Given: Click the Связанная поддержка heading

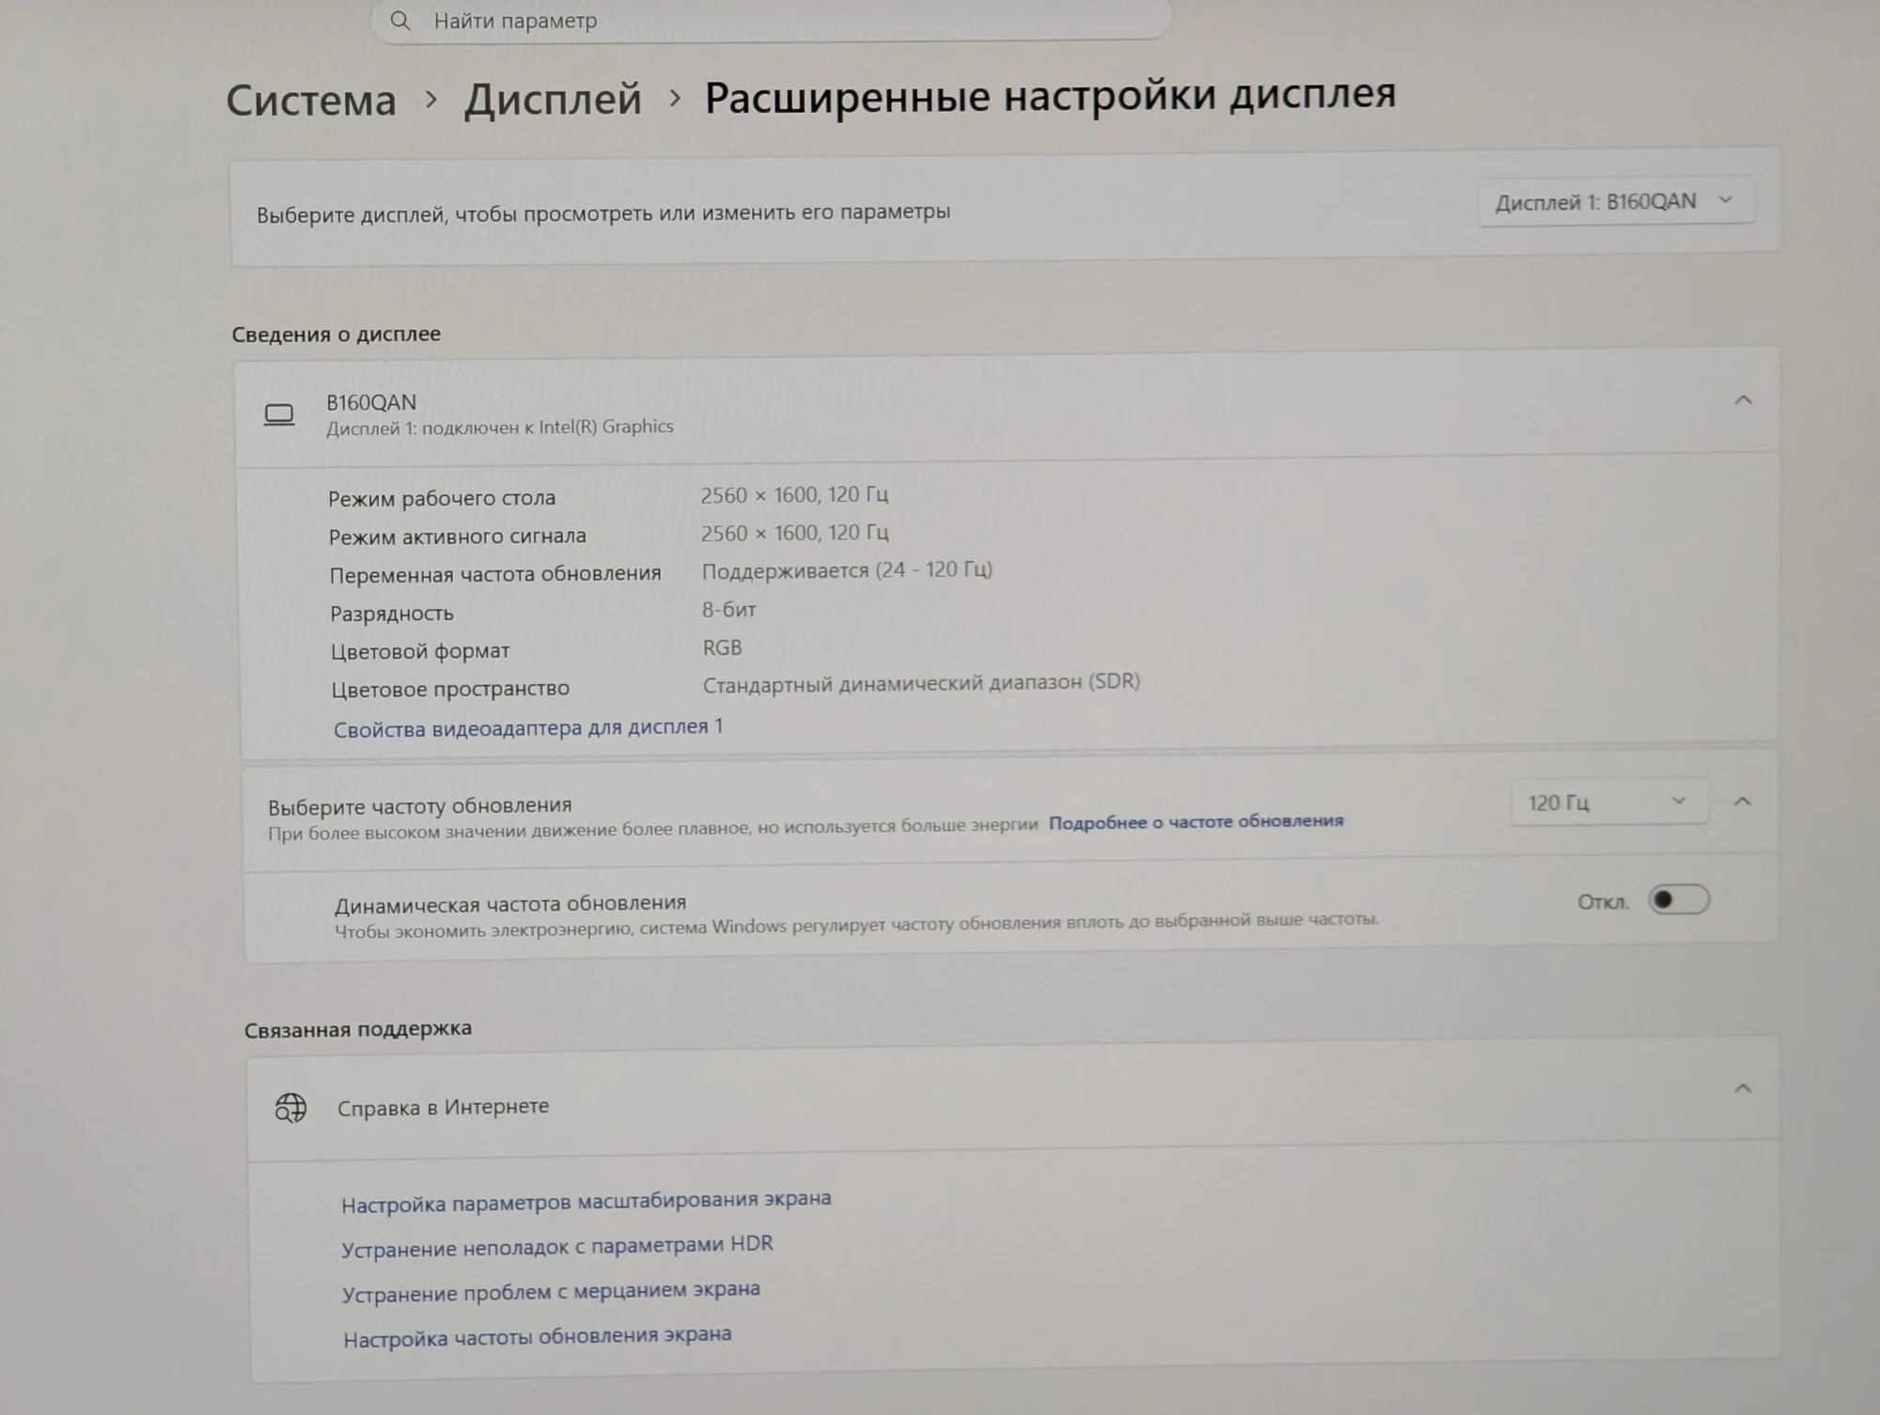Looking at the screenshot, I should (358, 1030).
